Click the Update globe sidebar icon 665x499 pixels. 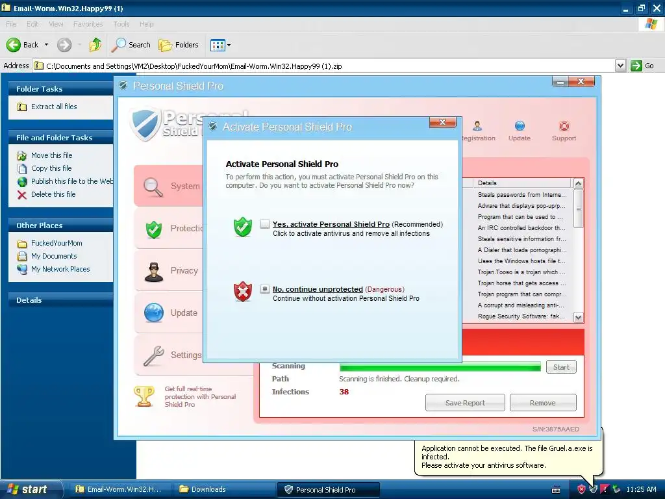click(x=153, y=313)
